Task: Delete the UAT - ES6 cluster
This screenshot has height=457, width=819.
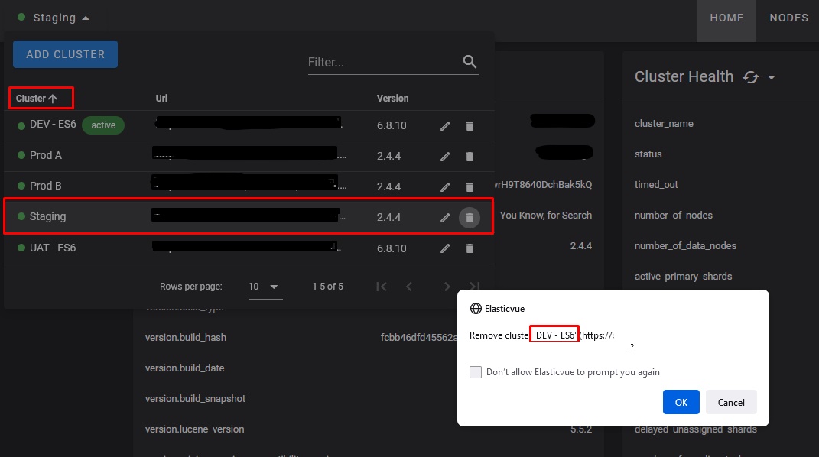Action: tap(469, 248)
